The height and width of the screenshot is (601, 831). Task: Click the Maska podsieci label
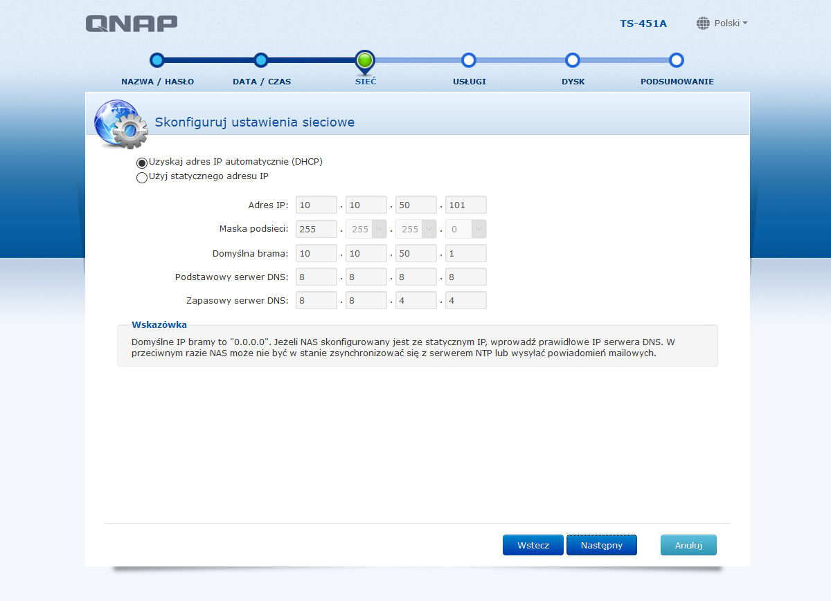pyautogui.click(x=253, y=229)
